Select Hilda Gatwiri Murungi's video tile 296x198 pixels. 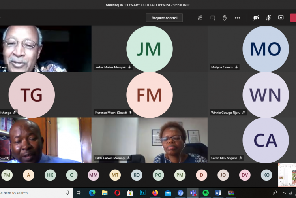pyautogui.click(x=149, y=140)
